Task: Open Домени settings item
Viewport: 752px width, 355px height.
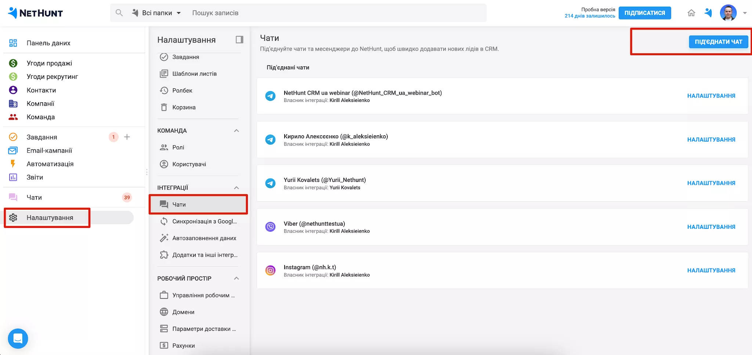Action: (x=183, y=312)
